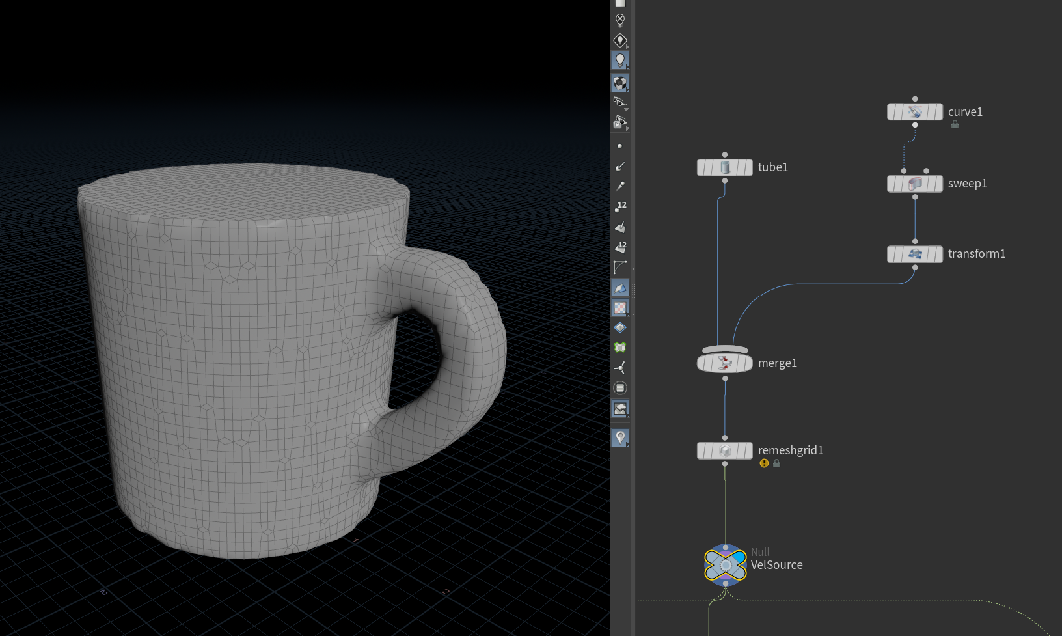Select the VelSource null node
The width and height of the screenshot is (1062, 636).
pyautogui.click(x=725, y=565)
